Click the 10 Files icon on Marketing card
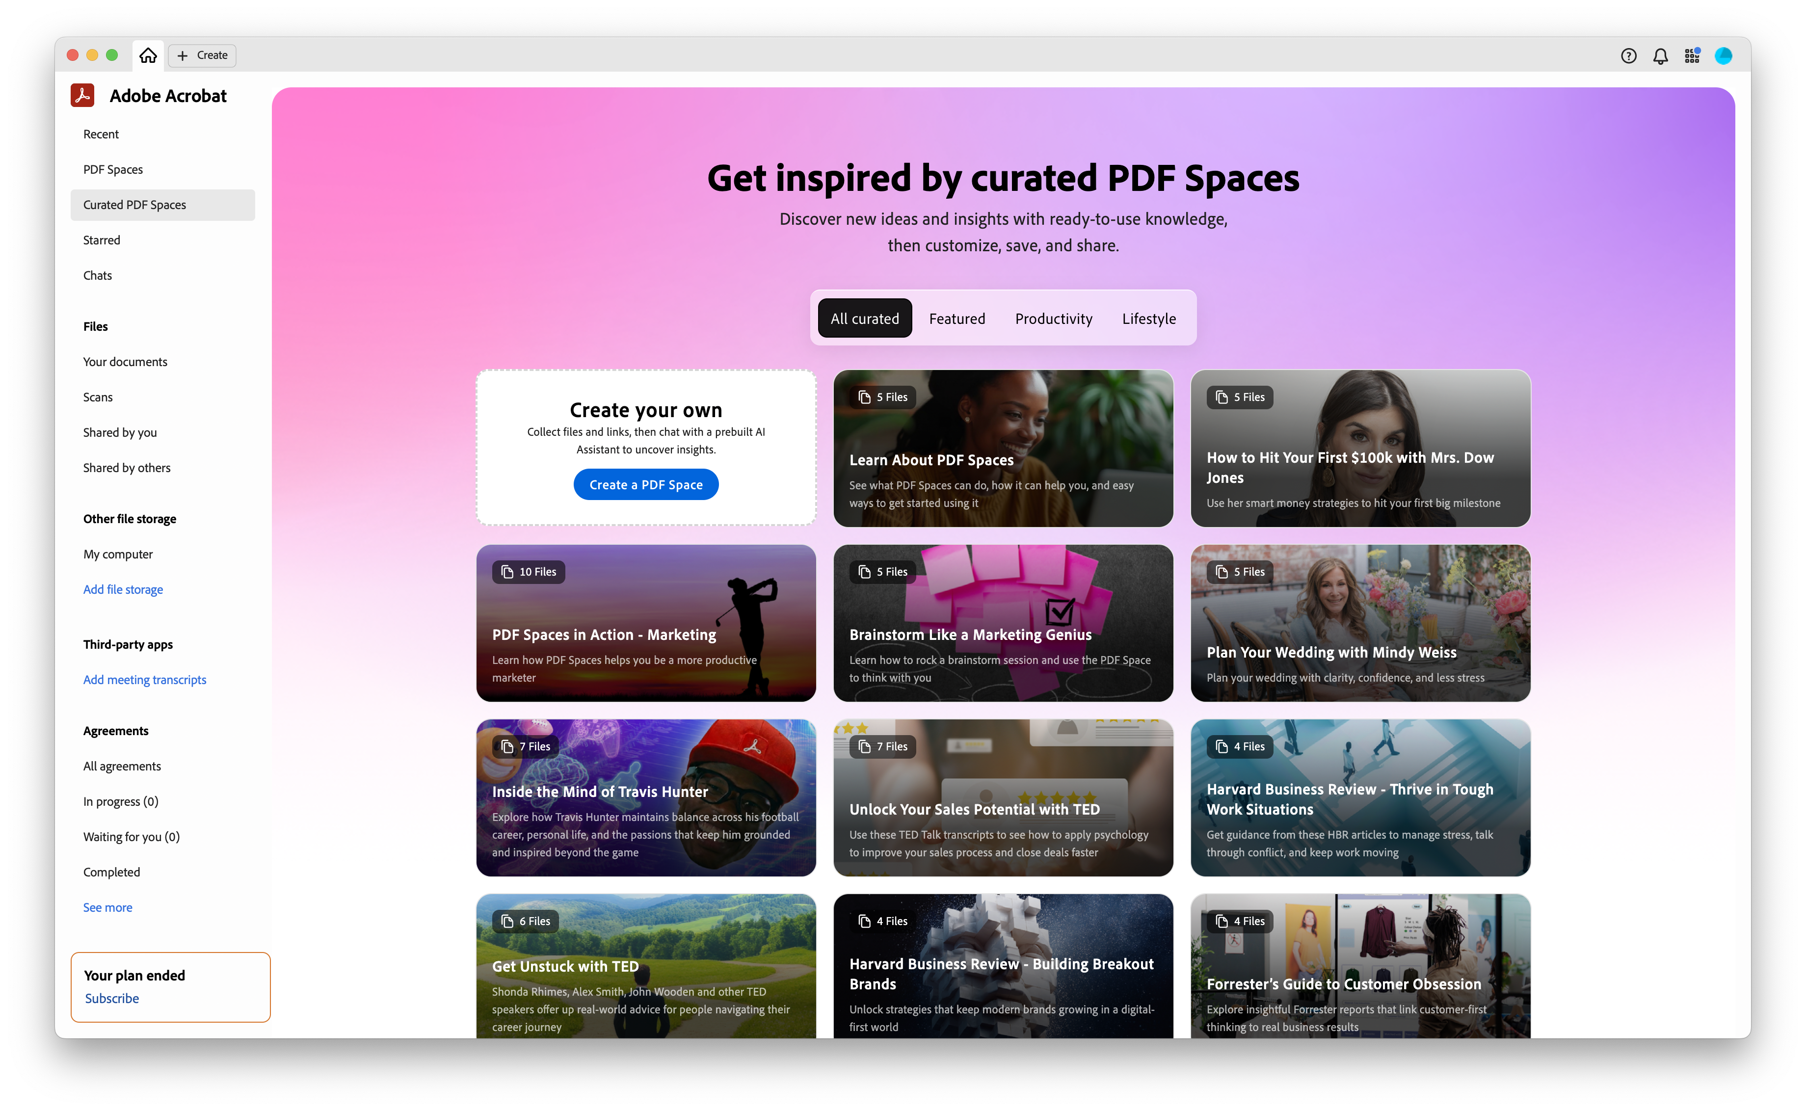Viewport: 1806px width, 1111px height. pos(508,572)
